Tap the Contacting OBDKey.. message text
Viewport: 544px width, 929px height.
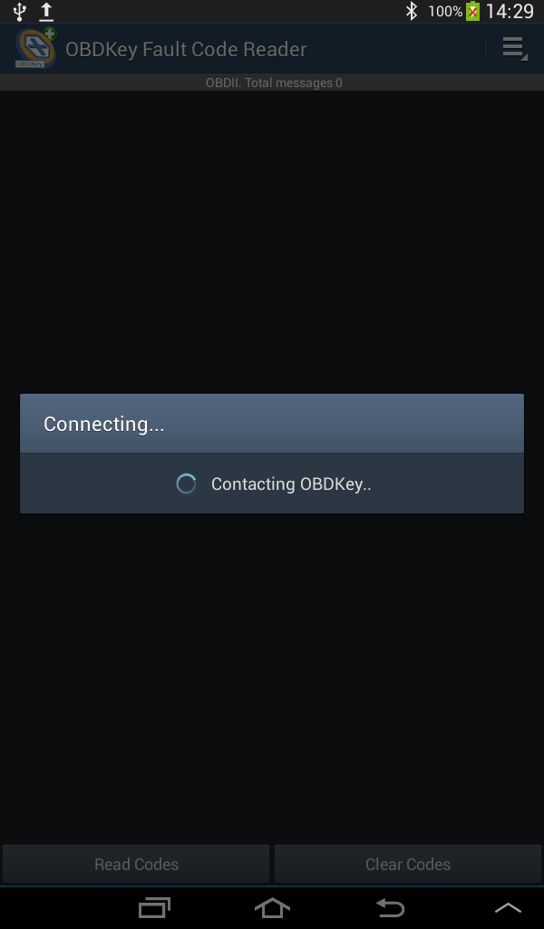pos(291,484)
